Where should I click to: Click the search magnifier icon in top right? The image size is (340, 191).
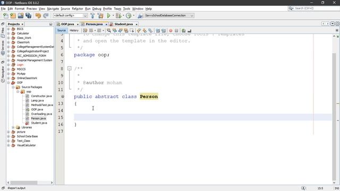pos(291,8)
